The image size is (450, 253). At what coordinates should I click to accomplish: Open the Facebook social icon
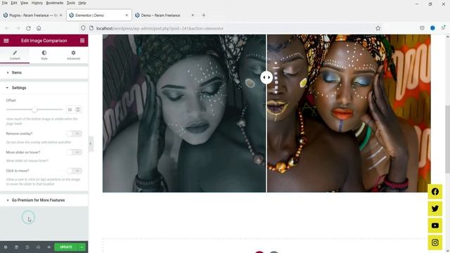pos(435,192)
